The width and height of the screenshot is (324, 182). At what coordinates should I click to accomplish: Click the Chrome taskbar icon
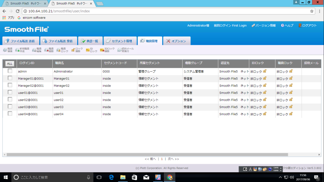pos(170,177)
